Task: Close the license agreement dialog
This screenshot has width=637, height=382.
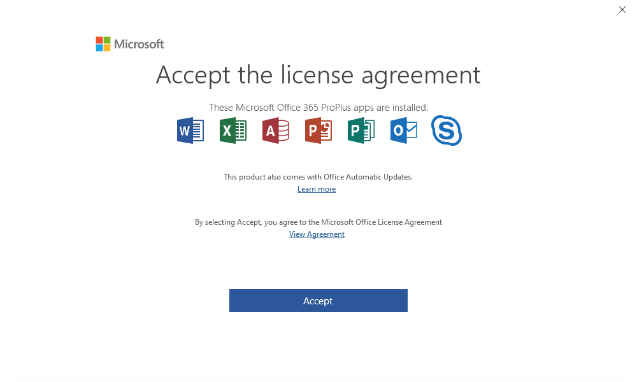Action: pyautogui.click(x=622, y=10)
